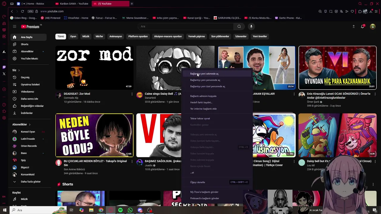
Task: Click the Windows Start button
Action: [5, 210]
